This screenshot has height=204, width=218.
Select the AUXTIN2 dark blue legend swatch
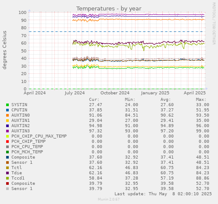tap(7, 126)
